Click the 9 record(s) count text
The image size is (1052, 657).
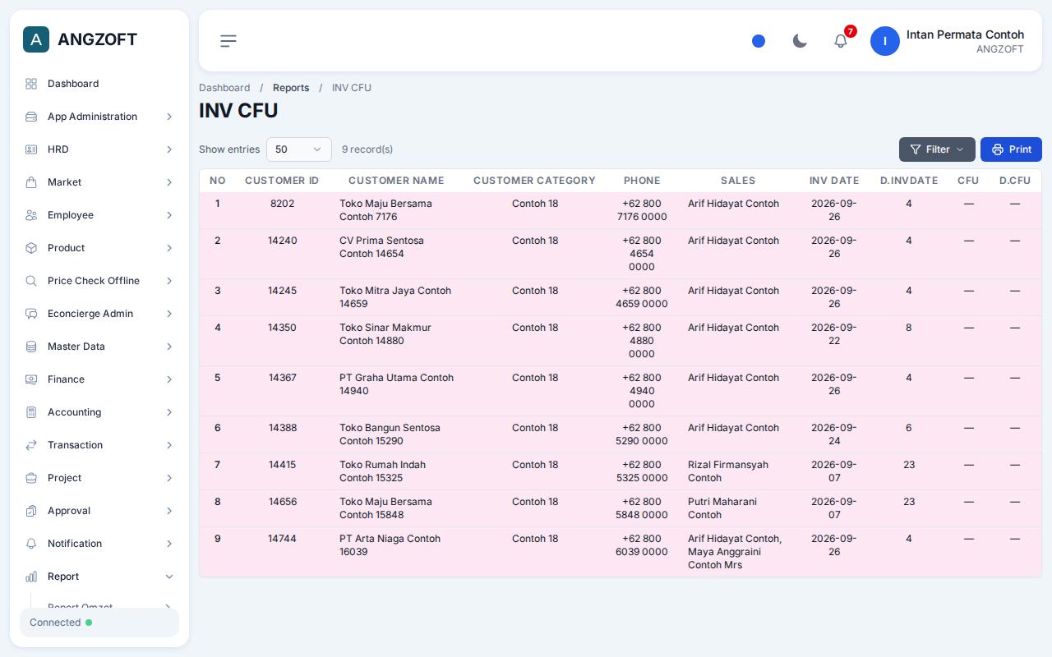coord(367,149)
